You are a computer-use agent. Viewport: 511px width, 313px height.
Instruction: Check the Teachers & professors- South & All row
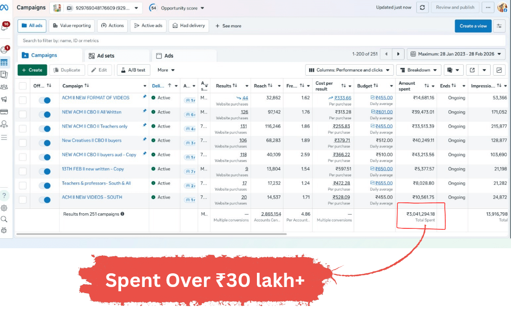23,186
